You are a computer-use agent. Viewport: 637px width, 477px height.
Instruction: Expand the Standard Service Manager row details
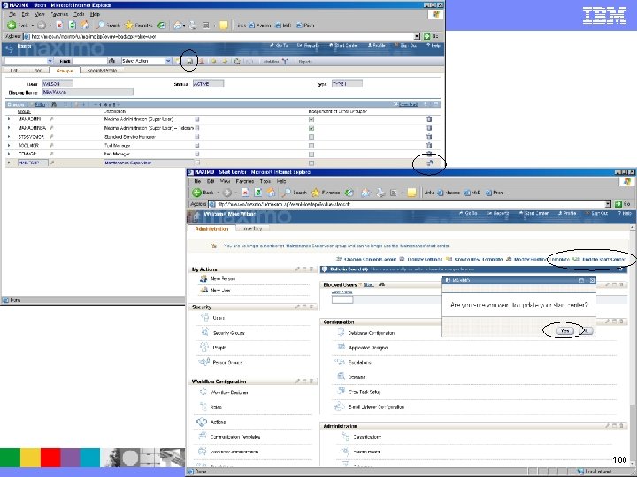click(x=9, y=137)
